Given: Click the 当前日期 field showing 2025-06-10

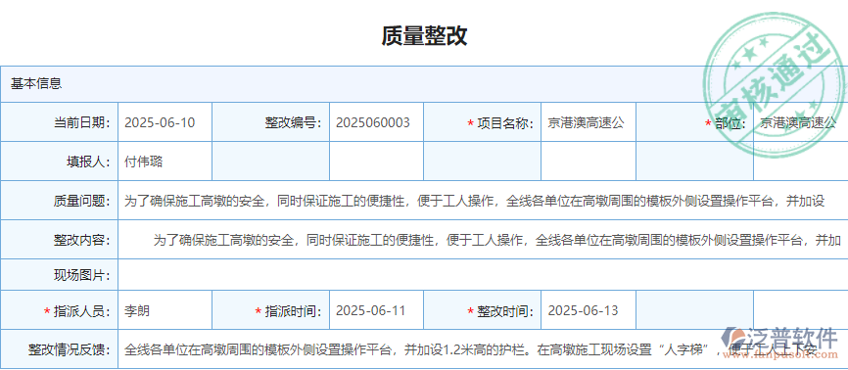Looking at the screenshot, I should [165, 122].
